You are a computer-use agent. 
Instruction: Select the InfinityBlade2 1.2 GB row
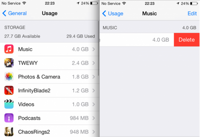point(50,91)
